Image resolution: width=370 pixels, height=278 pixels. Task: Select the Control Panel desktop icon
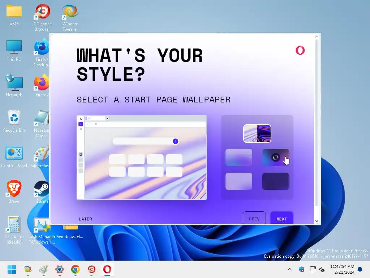point(14,157)
